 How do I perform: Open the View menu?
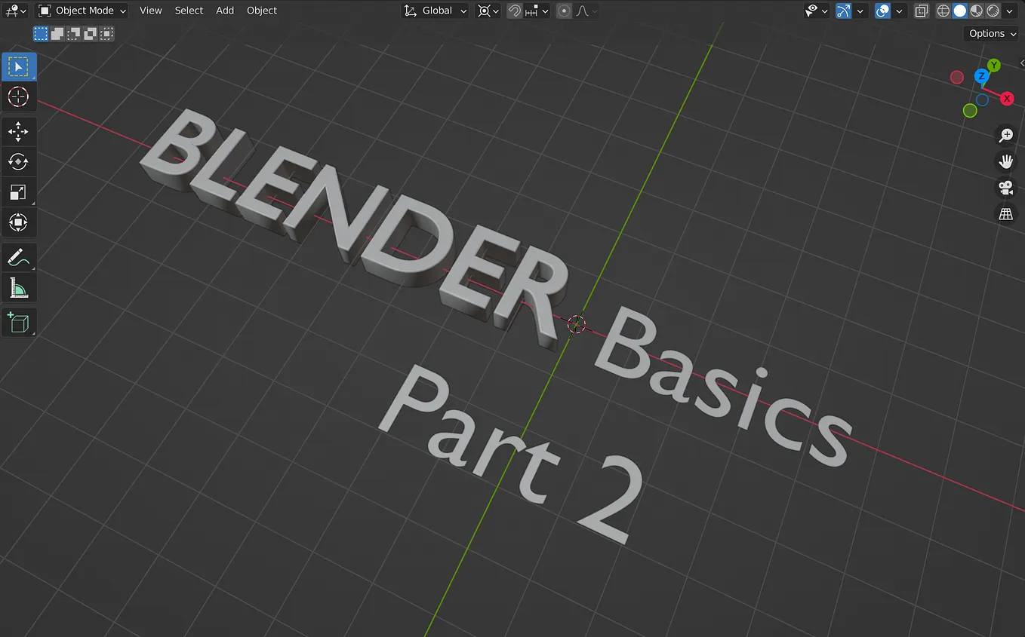(150, 11)
